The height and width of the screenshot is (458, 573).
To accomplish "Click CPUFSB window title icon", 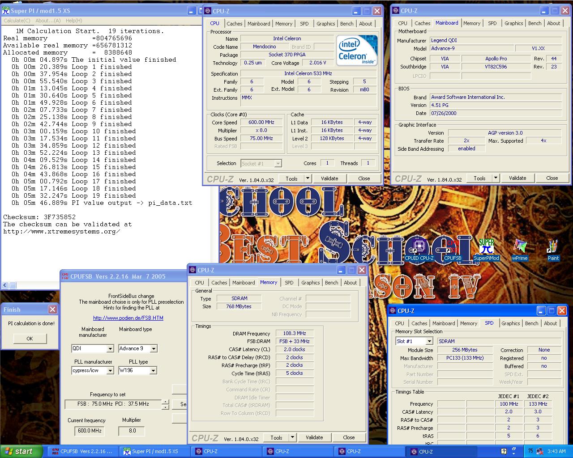I will pos(65,276).
